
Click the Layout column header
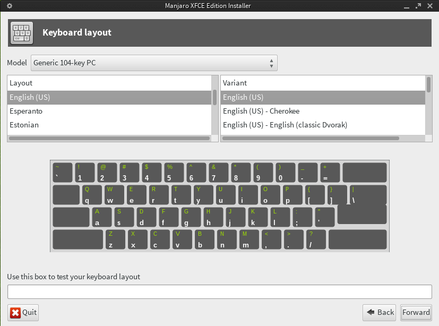(x=109, y=83)
